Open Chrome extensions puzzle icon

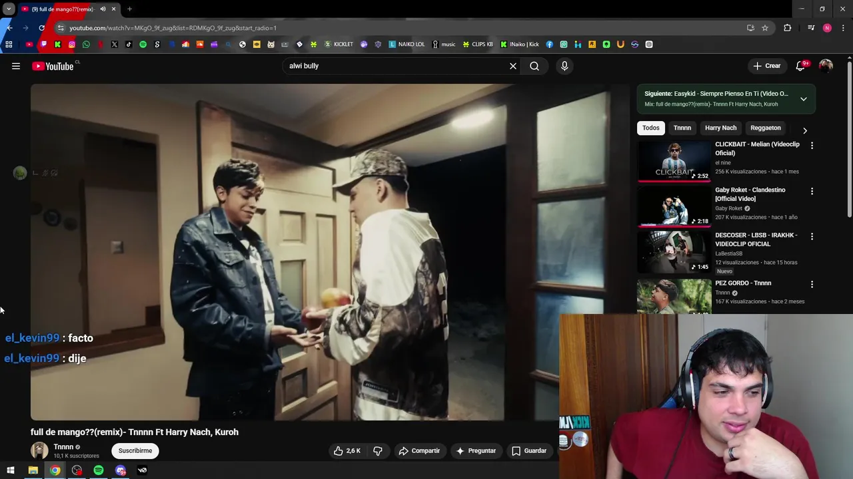[788, 28]
